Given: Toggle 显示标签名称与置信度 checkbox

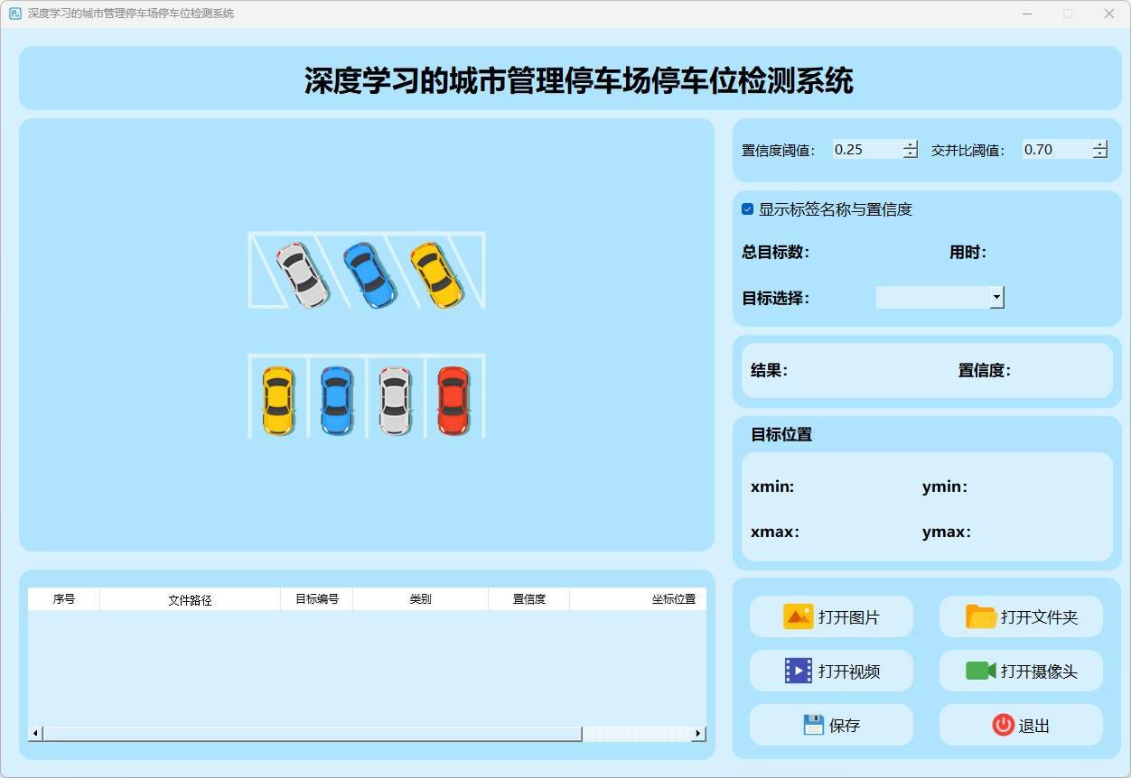Looking at the screenshot, I should point(747,209).
